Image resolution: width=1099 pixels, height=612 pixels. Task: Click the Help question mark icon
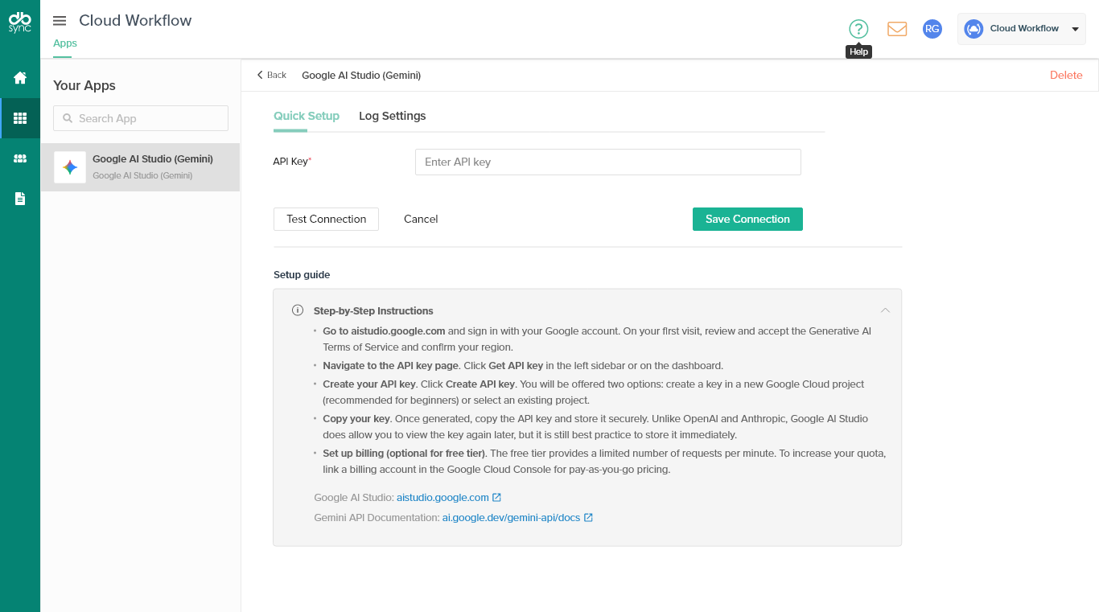point(858,29)
